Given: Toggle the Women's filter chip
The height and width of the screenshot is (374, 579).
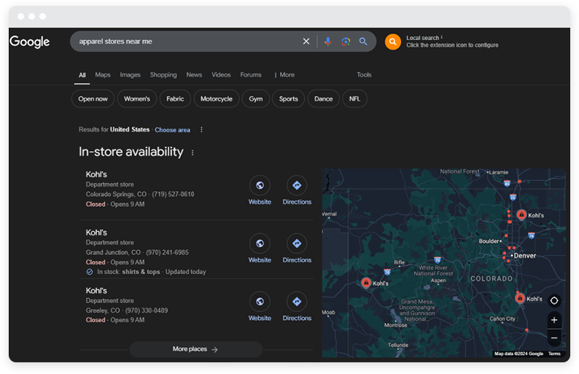Looking at the screenshot, I should (136, 99).
